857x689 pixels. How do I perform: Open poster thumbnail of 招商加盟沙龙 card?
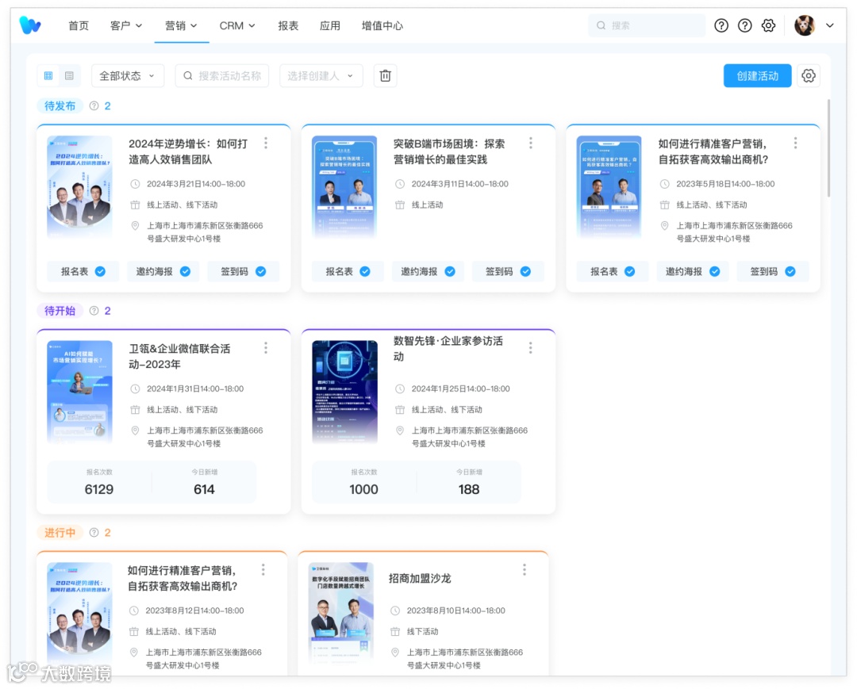[341, 614]
